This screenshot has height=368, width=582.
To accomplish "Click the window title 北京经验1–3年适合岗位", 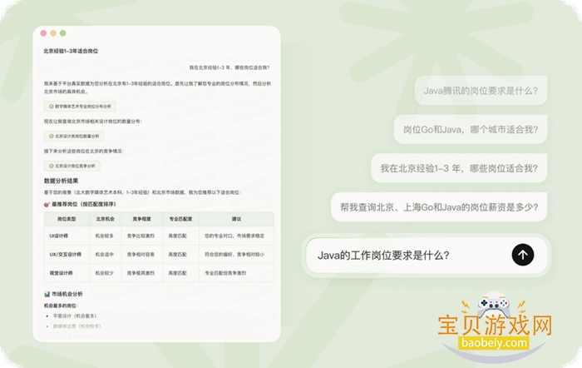I will coord(71,51).
